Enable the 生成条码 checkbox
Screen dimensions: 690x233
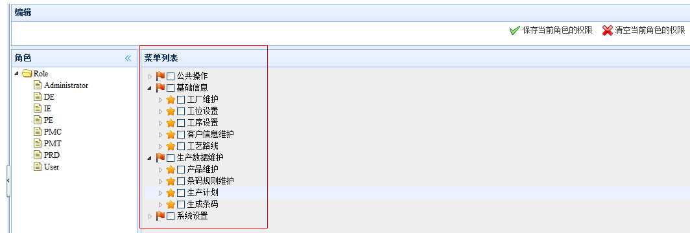point(181,205)
